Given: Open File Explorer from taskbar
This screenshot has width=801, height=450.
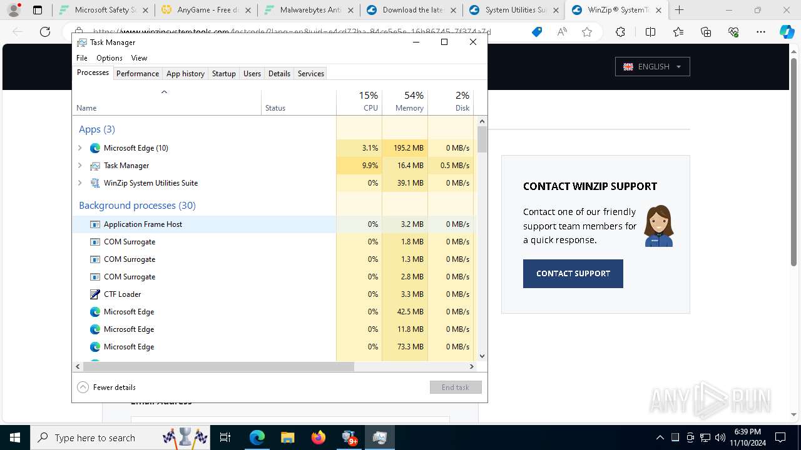Looking at the screenshot, I should pyautogui.click(x=287, y=437).
